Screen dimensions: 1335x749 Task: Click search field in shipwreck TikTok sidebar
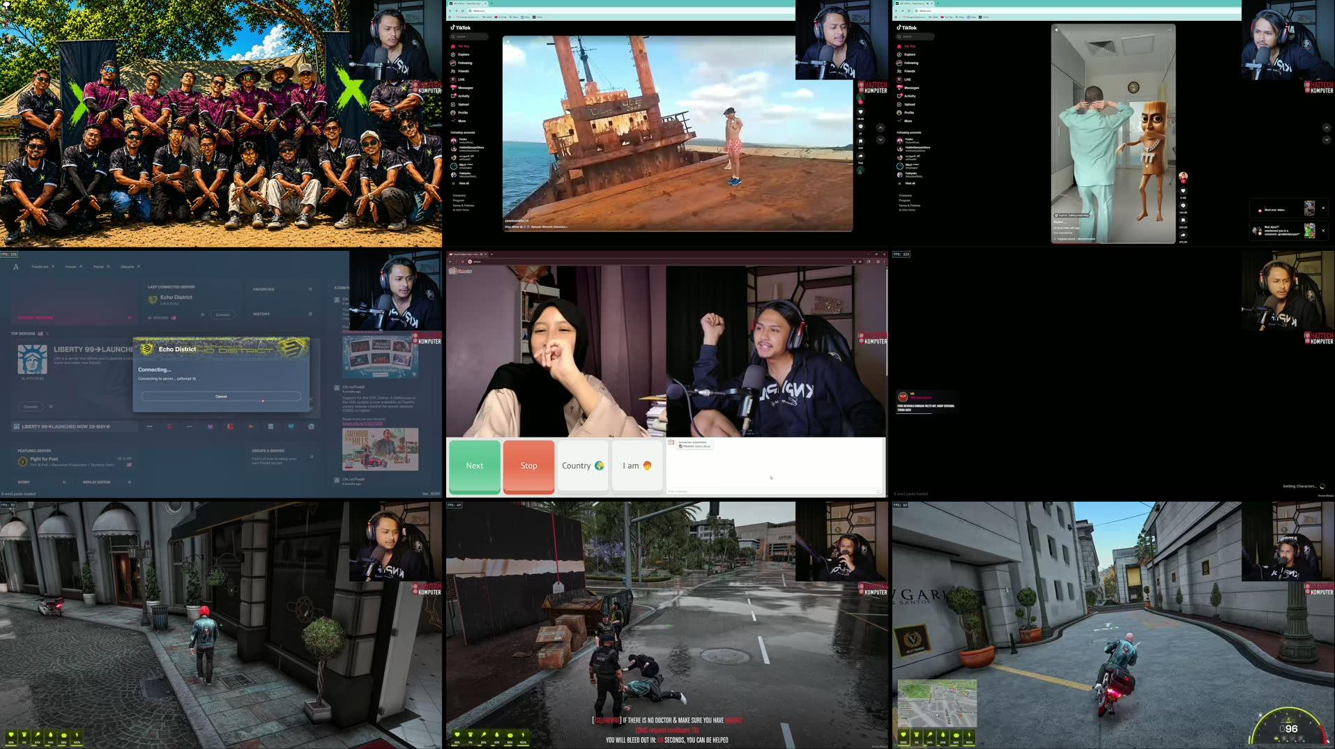(x=468, y=37)
